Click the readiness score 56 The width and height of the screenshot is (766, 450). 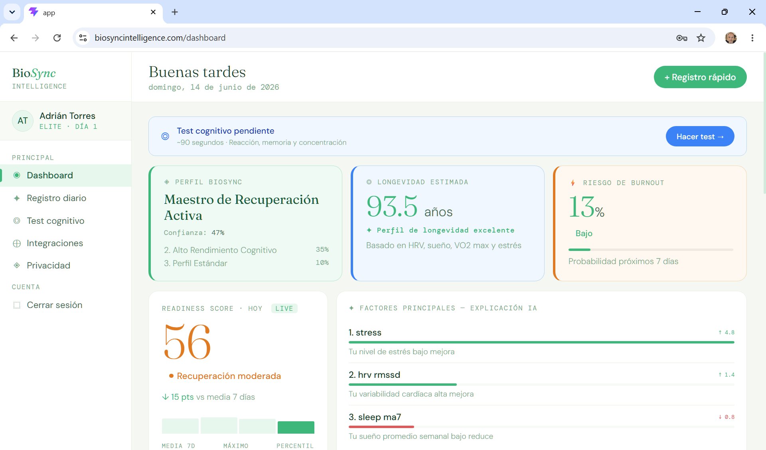click(187, 342)
